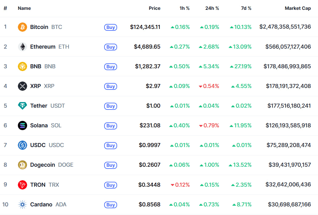Sort by the Price column header
318x215 pixels.
(154, 8)
